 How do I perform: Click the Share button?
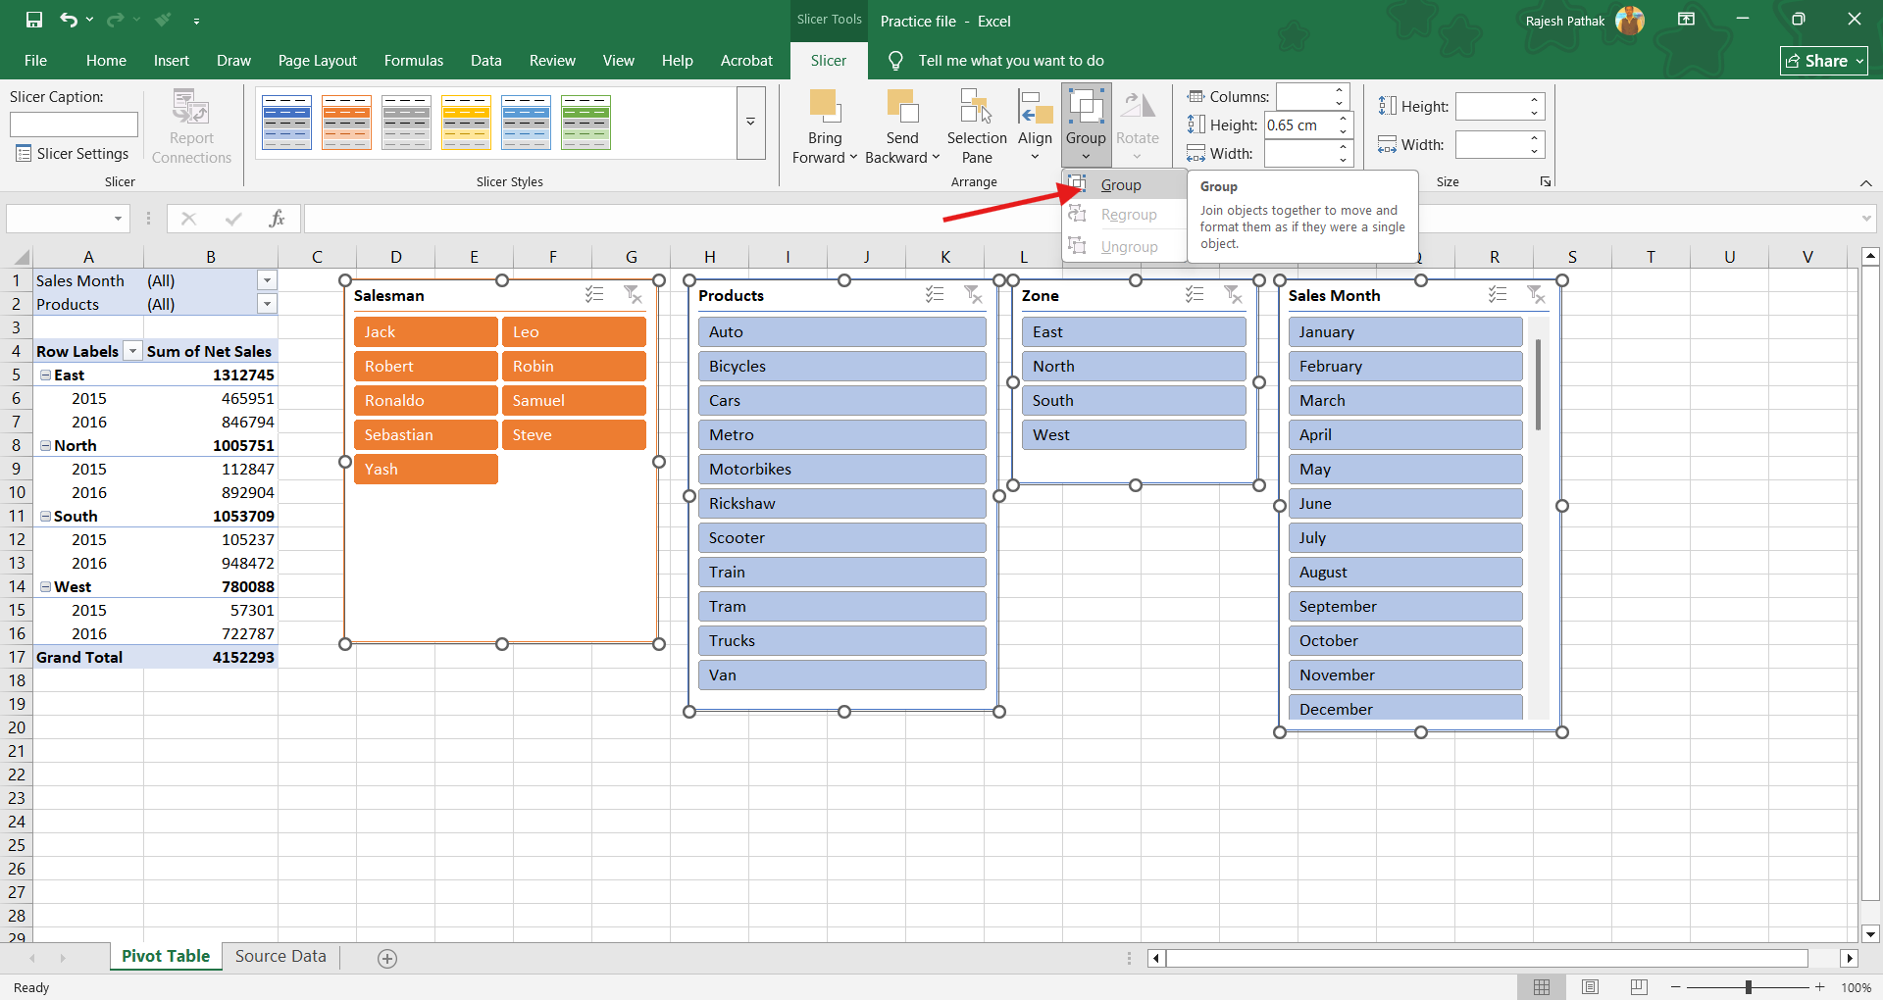pyautogui.click(x=1823, y=61)
